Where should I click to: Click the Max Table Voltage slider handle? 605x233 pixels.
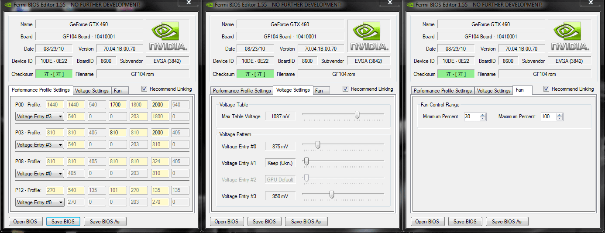point(357,115)
